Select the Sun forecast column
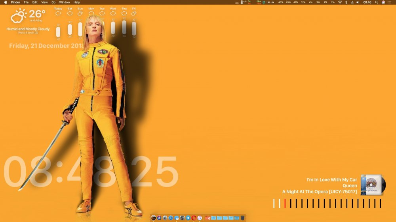396x222 pixels. [x=80, y=23]
